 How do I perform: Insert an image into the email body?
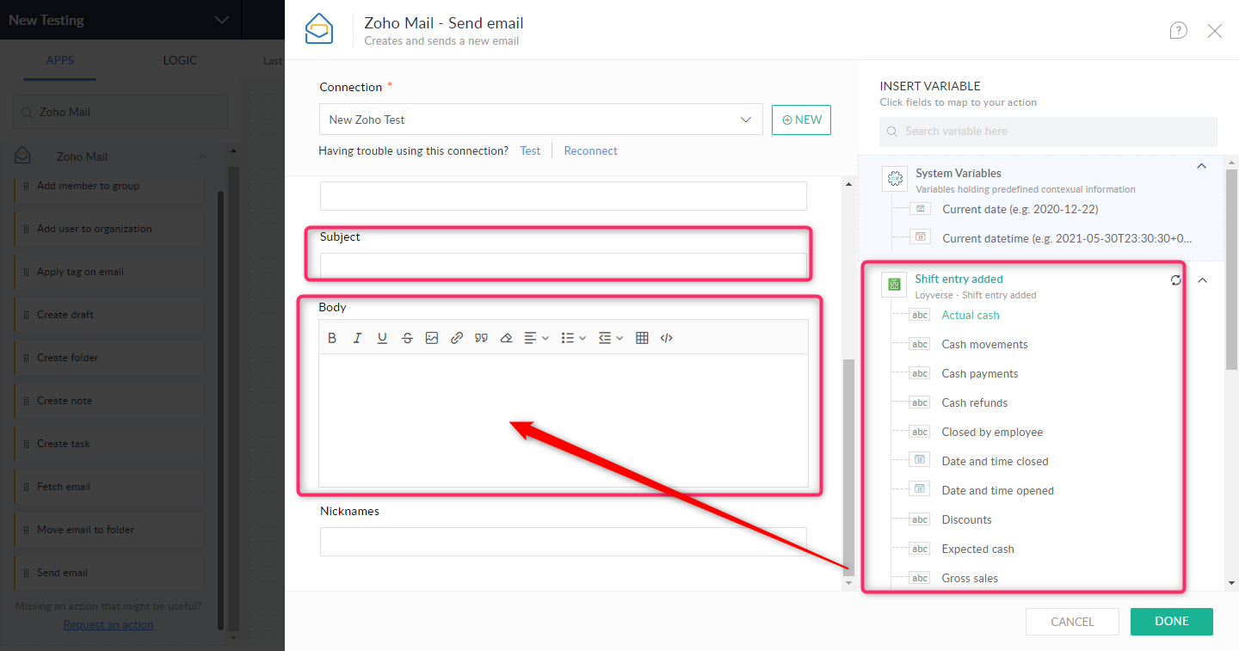point(432,337)
